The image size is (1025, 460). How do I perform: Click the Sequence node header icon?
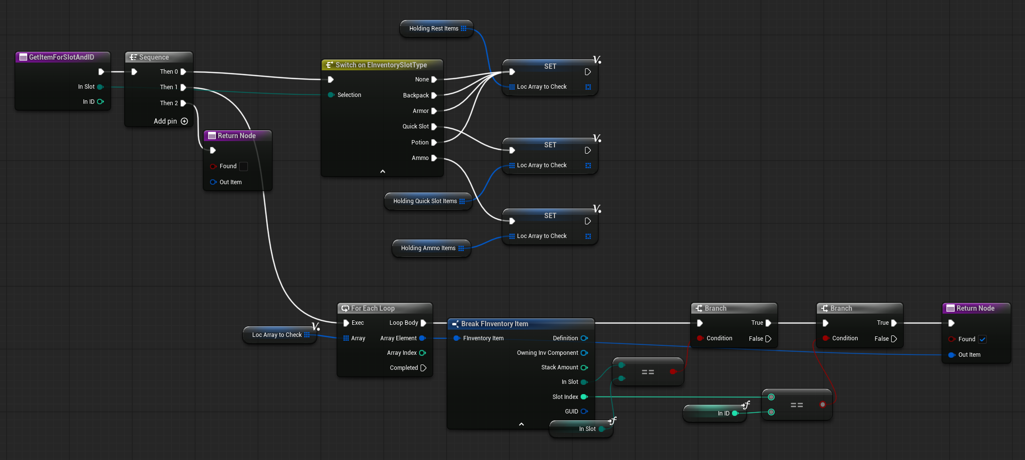click(x=133, y=57)
